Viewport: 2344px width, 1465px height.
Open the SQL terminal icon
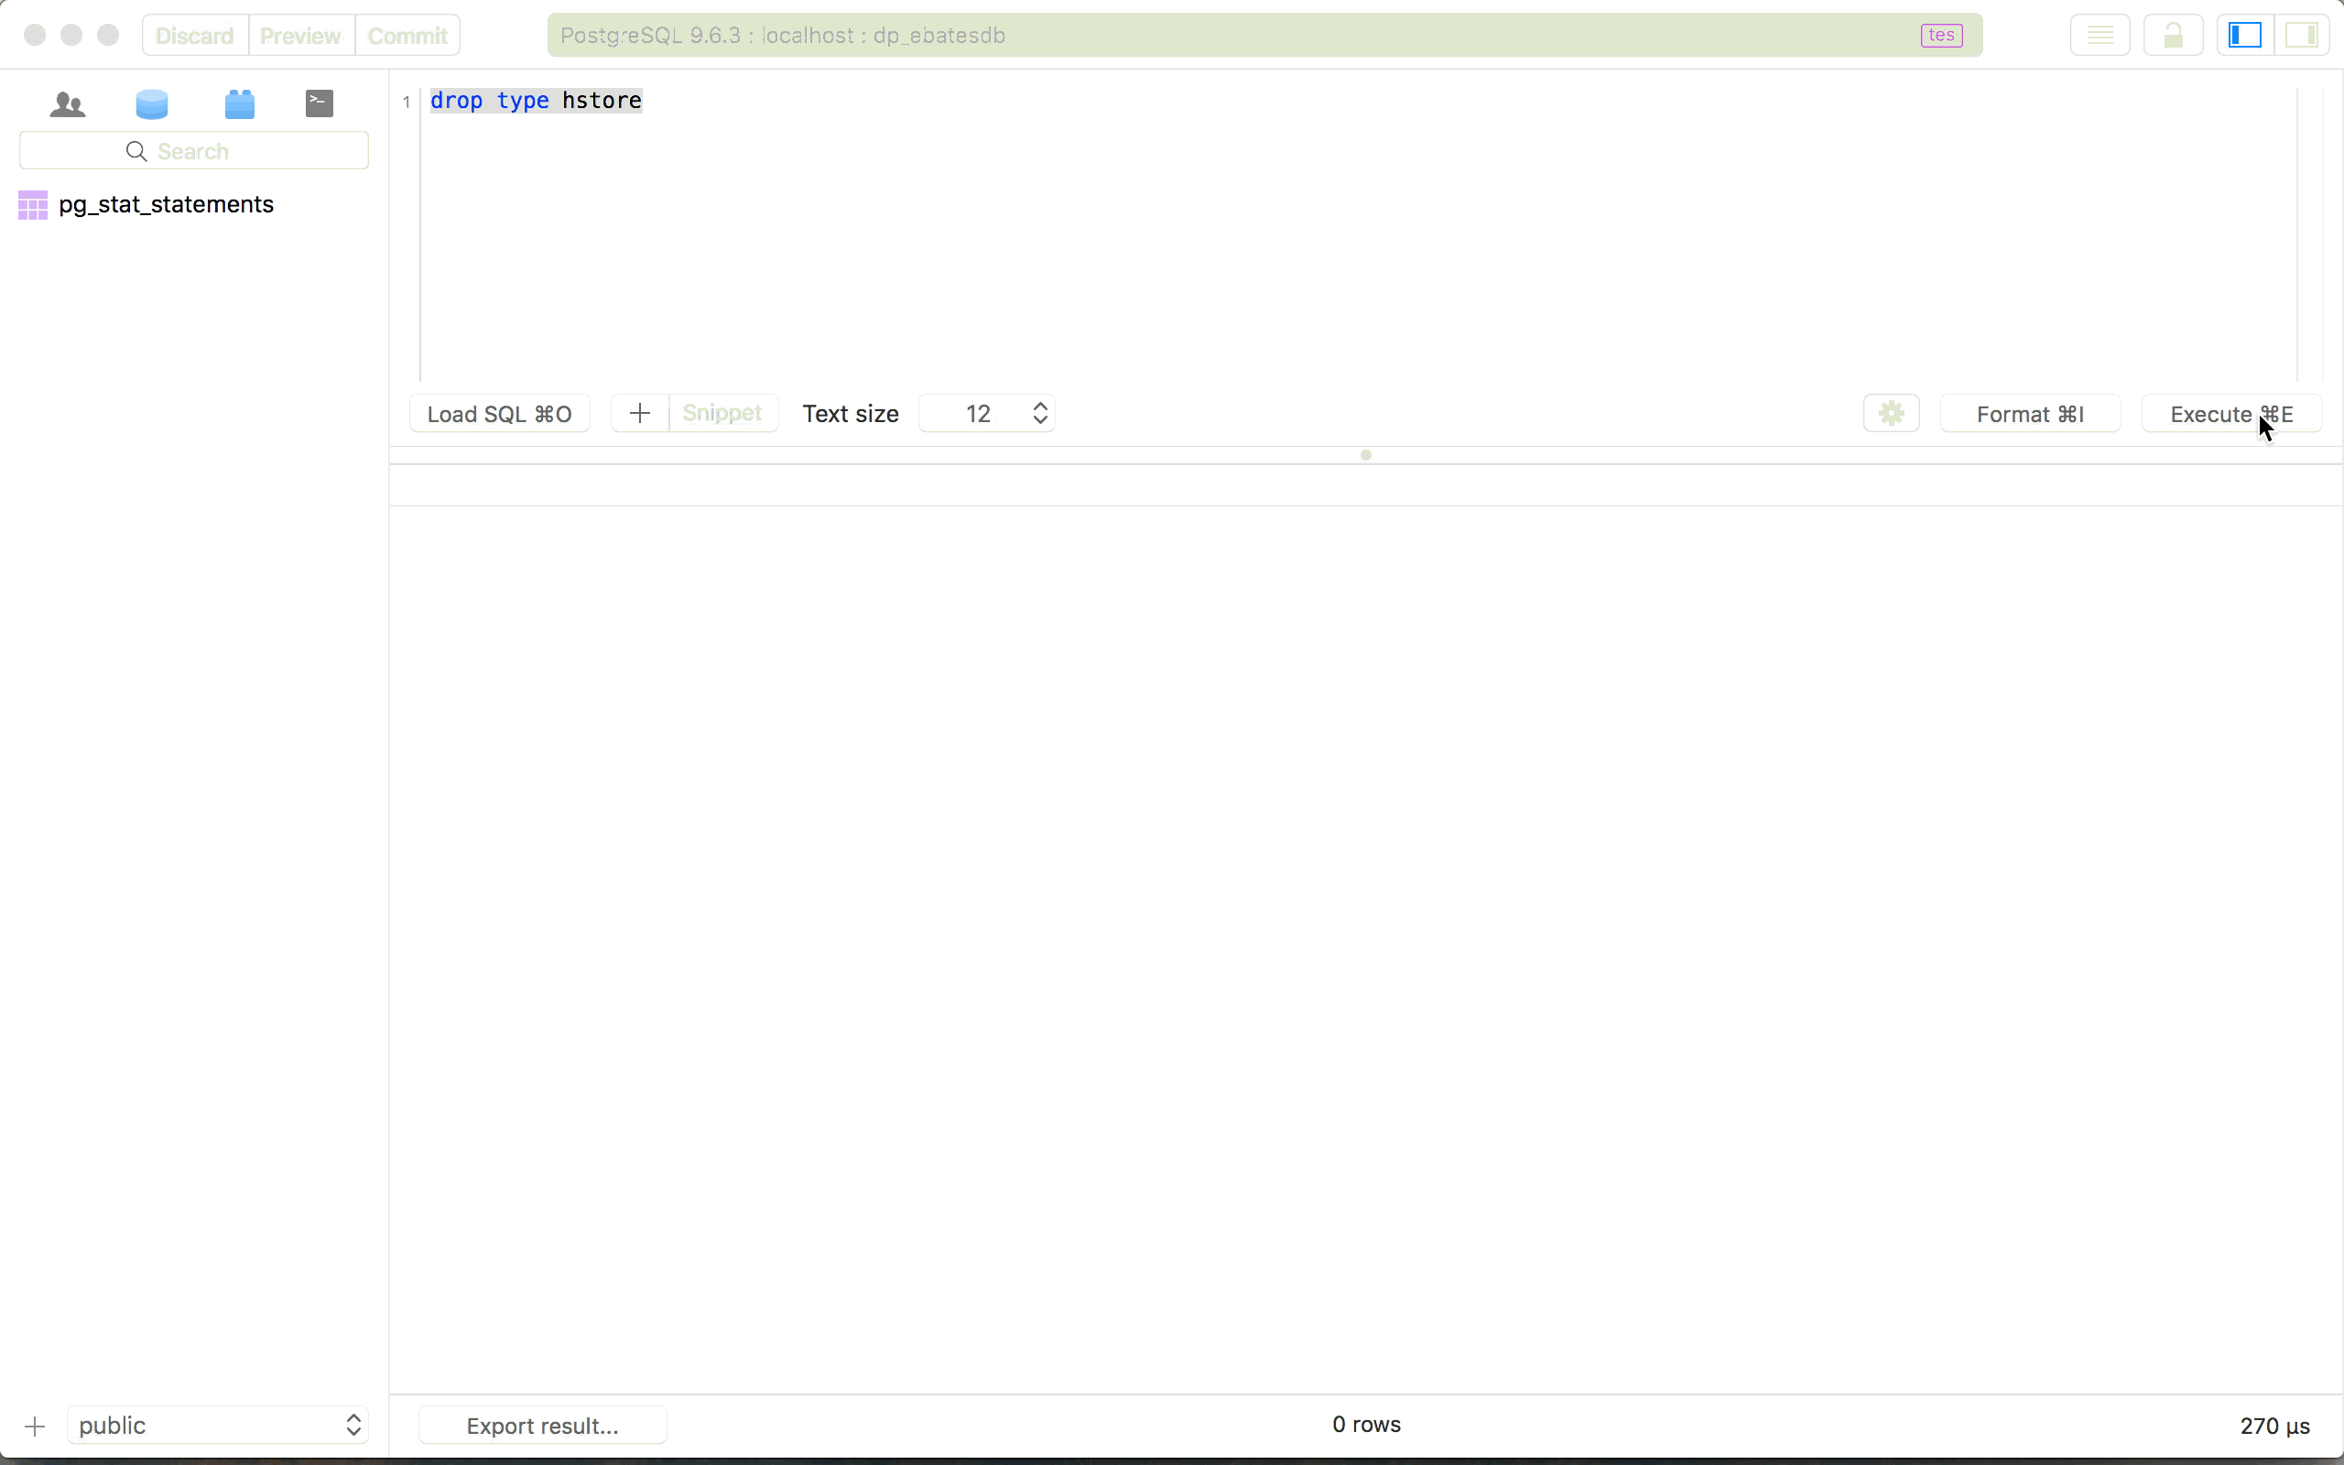[318, 103]
